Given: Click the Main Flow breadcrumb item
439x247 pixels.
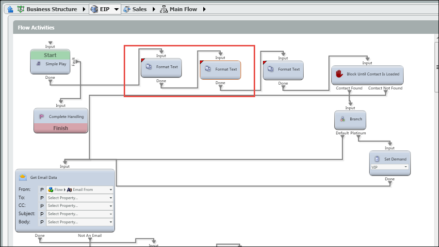Looking at the screenshot, I should pyautogui.click(x=183, y=9).
